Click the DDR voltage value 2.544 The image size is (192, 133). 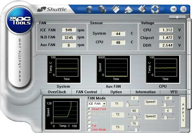point(166,45)
